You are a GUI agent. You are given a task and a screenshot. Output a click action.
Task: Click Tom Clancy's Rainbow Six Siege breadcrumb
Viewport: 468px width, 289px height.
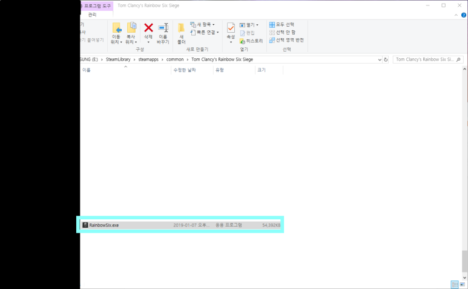click(222, 59)
